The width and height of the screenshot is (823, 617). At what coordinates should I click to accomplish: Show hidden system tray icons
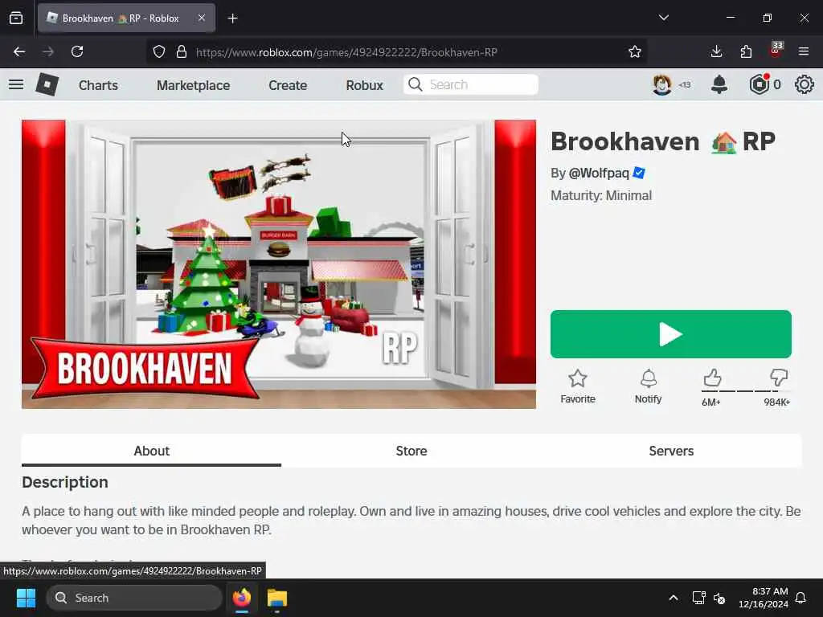pyautogui.click(x=674, y=598)
